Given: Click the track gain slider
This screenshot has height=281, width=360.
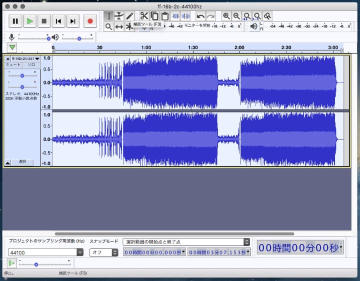Looking at the screenshot, I should [x=22, y=75].
